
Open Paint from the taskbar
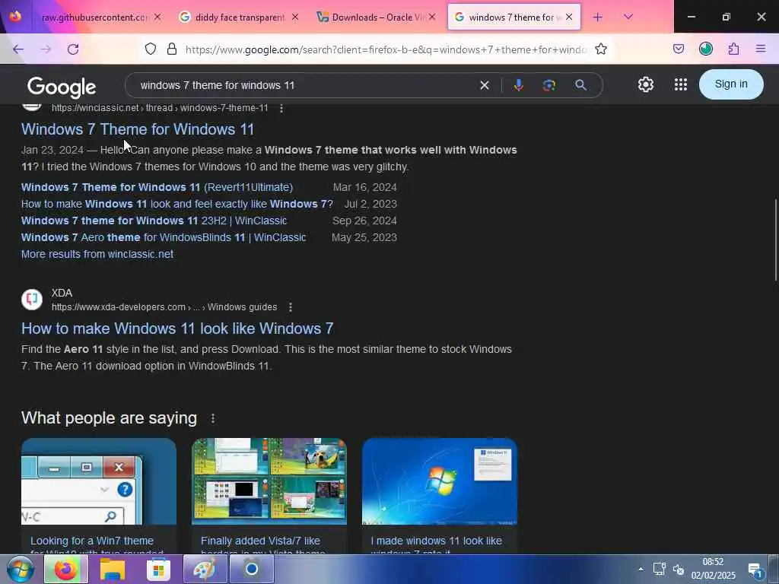pyautogui.click(x=205, y=569)
